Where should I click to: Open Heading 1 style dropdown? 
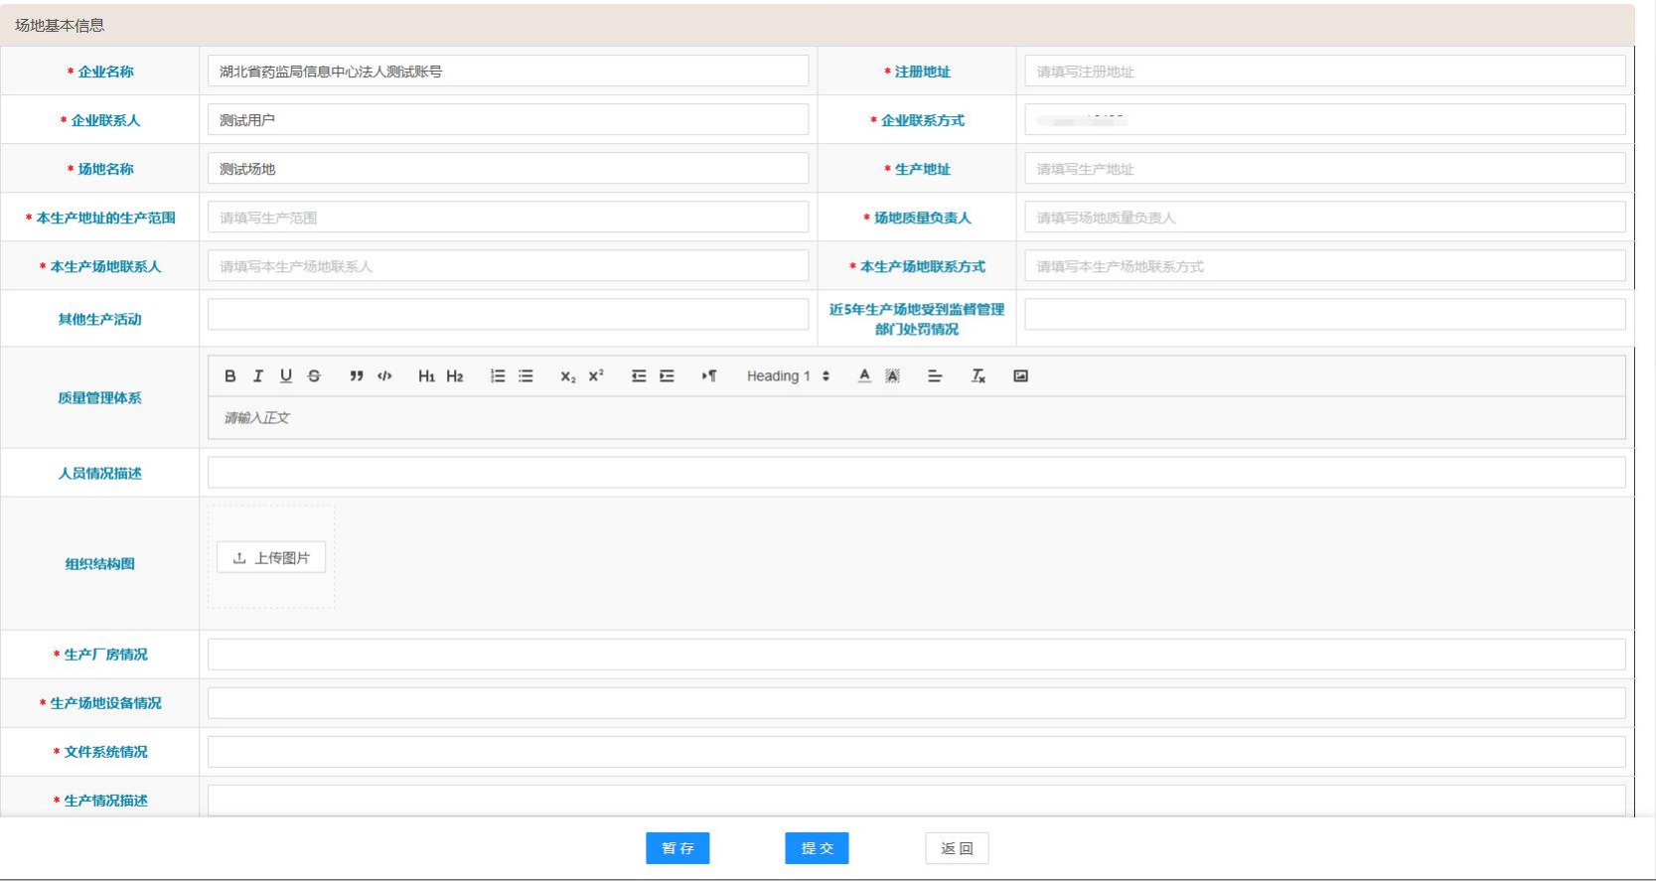click(x=788, y=375)
